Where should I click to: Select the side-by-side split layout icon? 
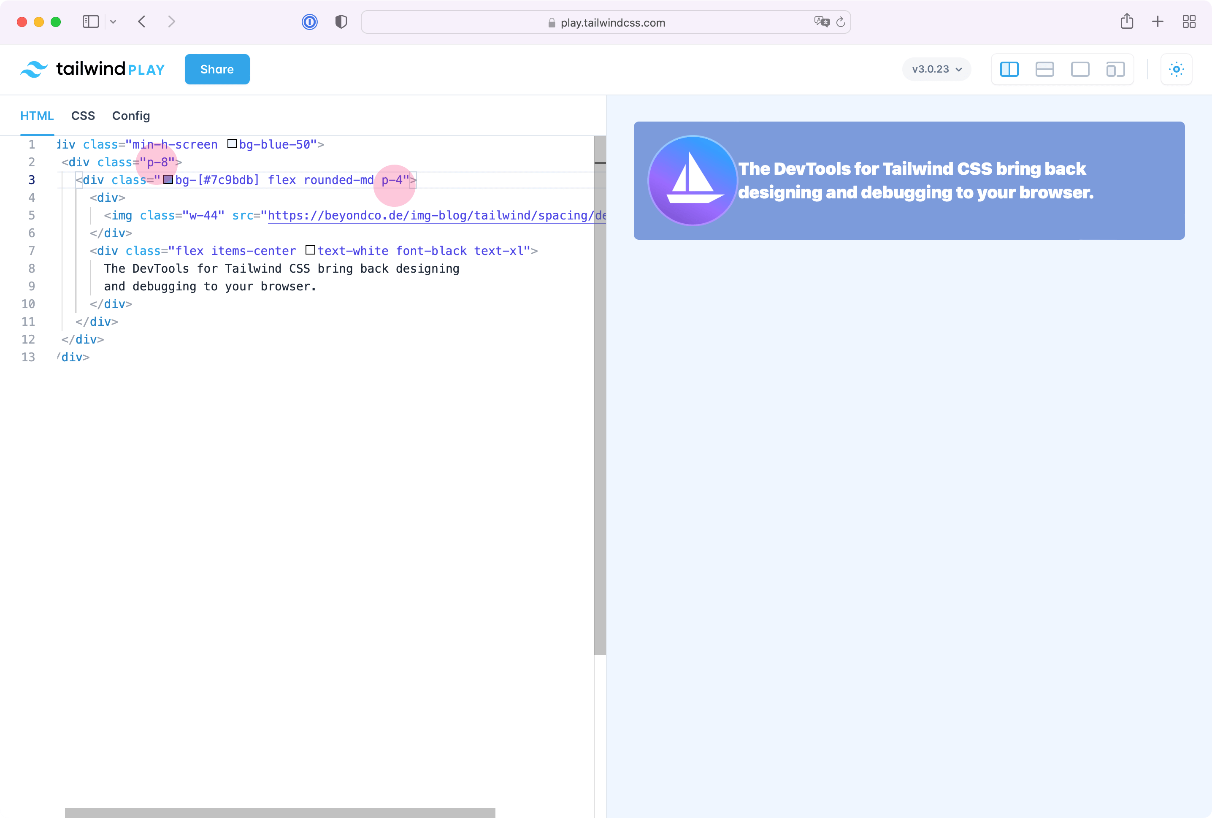(x=1010, y=68)
